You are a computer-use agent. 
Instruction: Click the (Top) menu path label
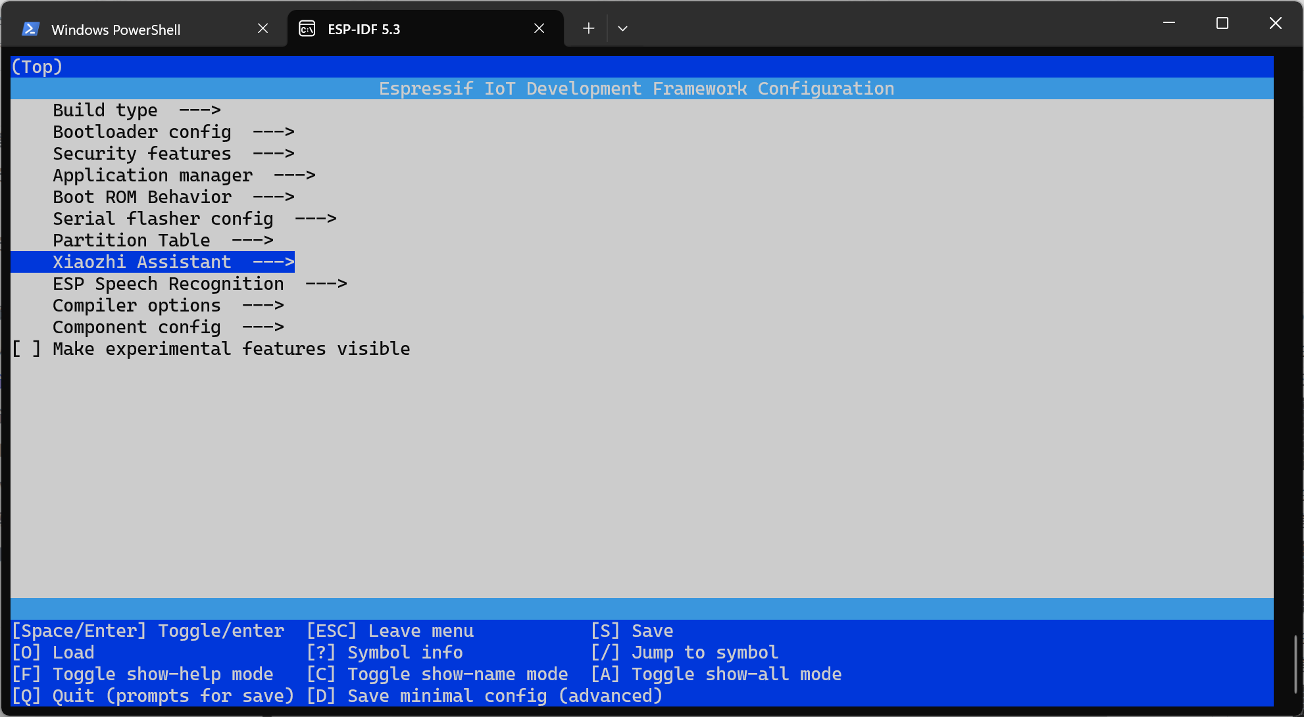[37, 66]
